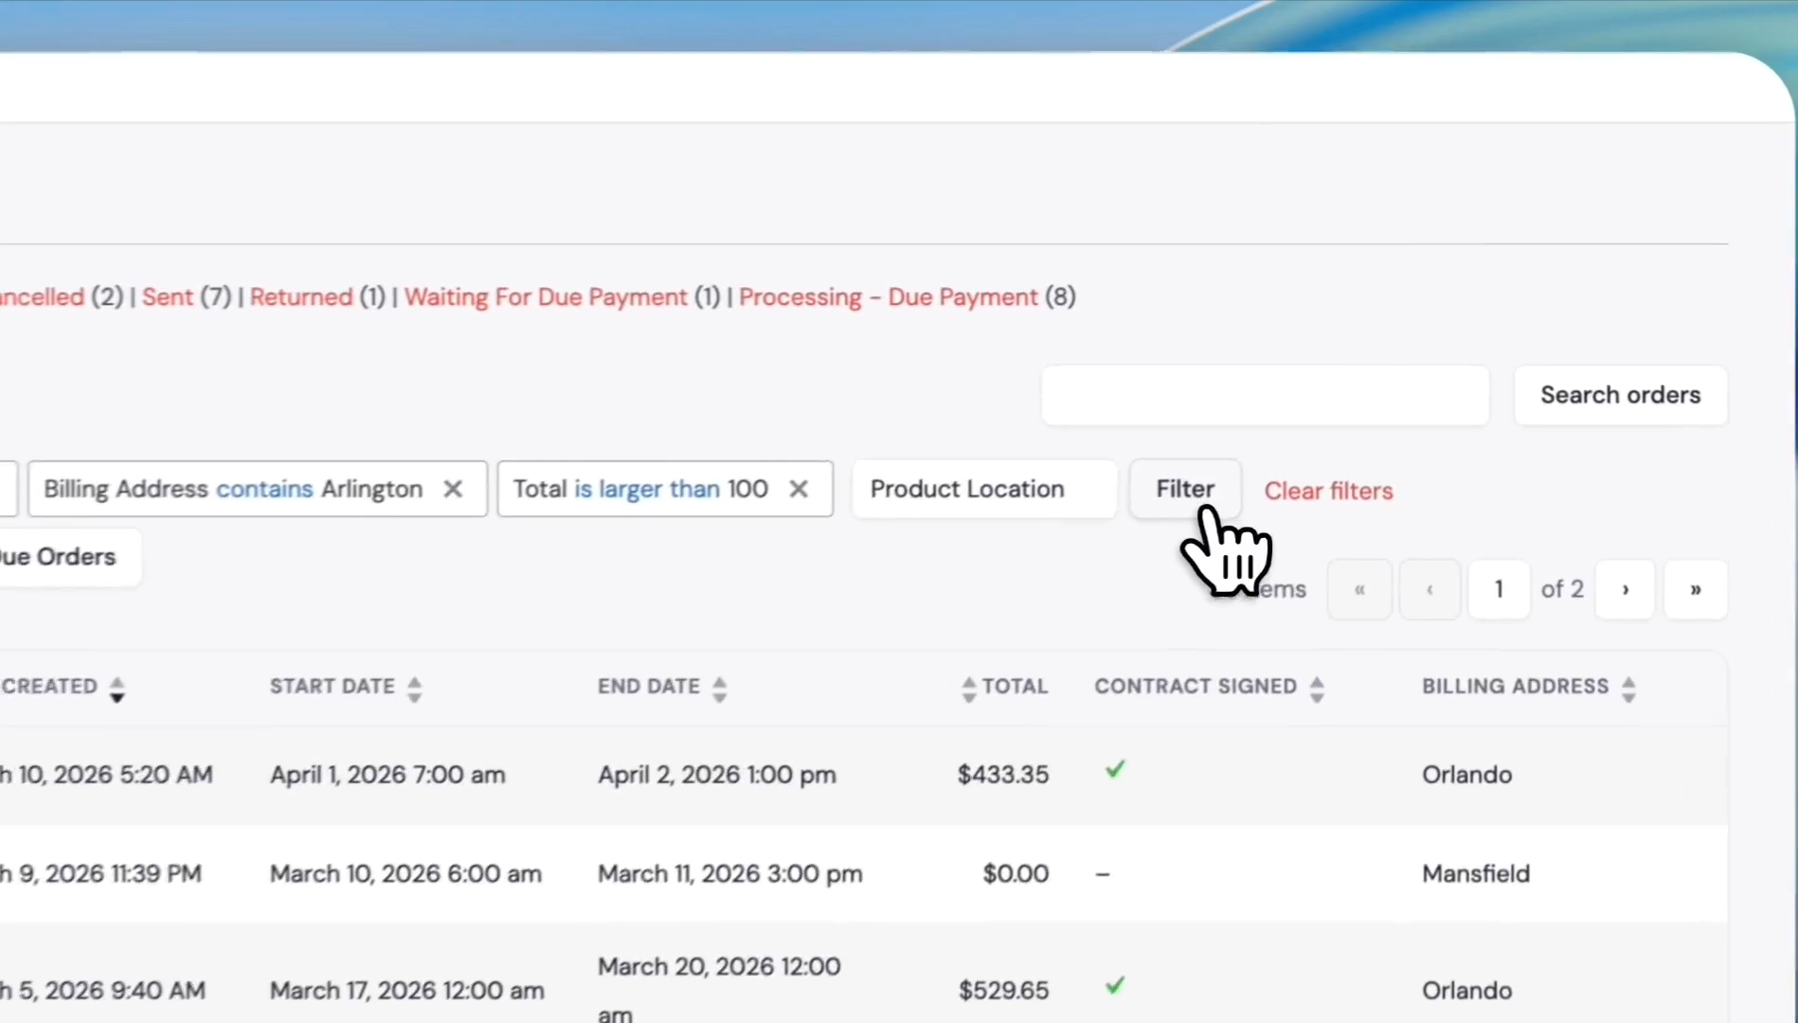The width and height of the screenshot is (1798, 1023).
Task: Click start date March 17, 2026 12:00 am
Action: [407, 991]
